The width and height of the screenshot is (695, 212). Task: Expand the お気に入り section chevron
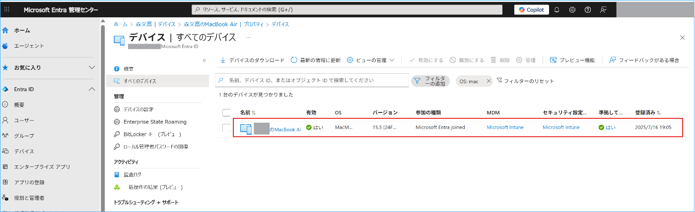pyautogui.click(x=91, y=67)
